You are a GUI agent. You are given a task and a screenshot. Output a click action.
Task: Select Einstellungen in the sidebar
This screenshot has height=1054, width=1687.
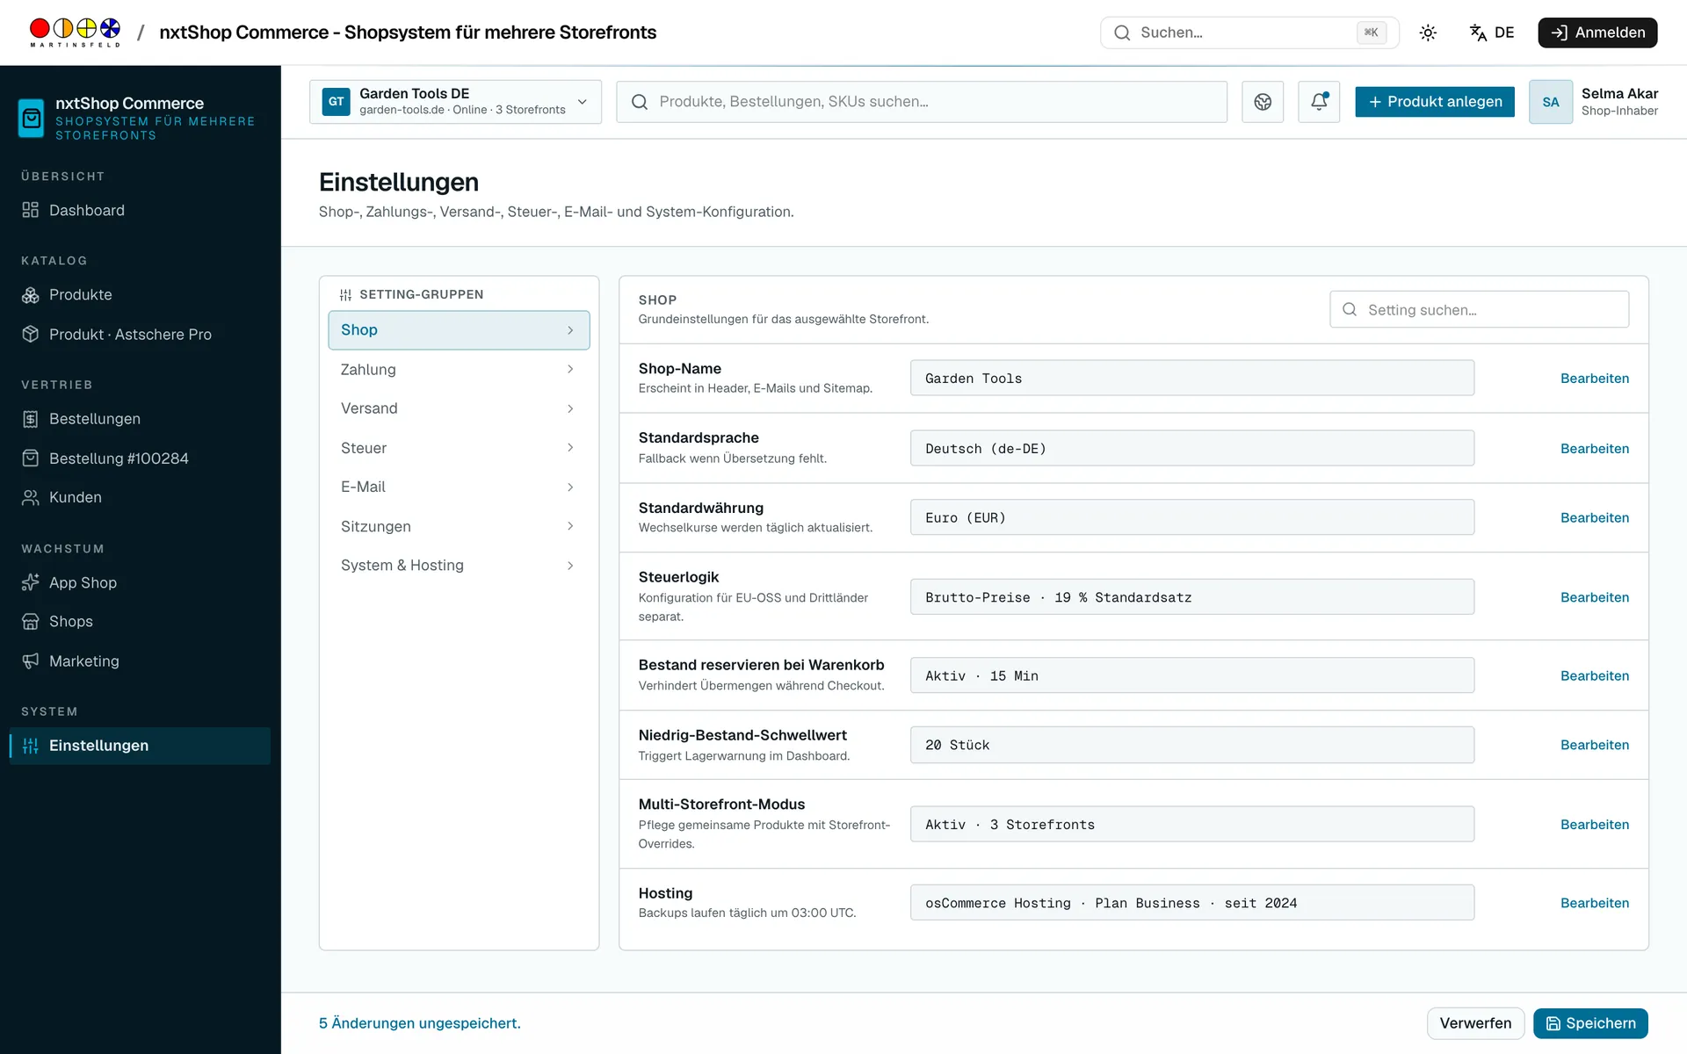point(141,746)
